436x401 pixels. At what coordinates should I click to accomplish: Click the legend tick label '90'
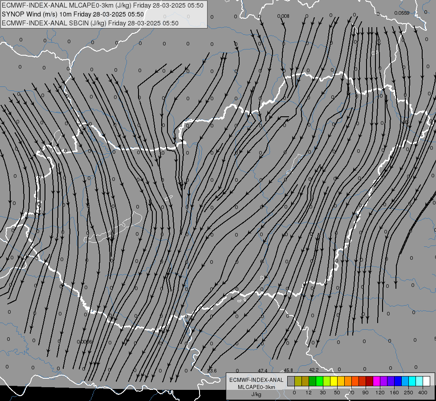(x=365, y=393)
